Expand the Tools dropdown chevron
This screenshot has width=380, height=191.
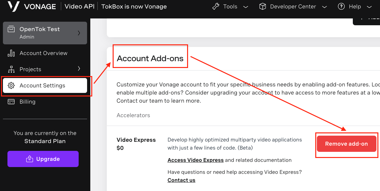click(x=246, y=7)
